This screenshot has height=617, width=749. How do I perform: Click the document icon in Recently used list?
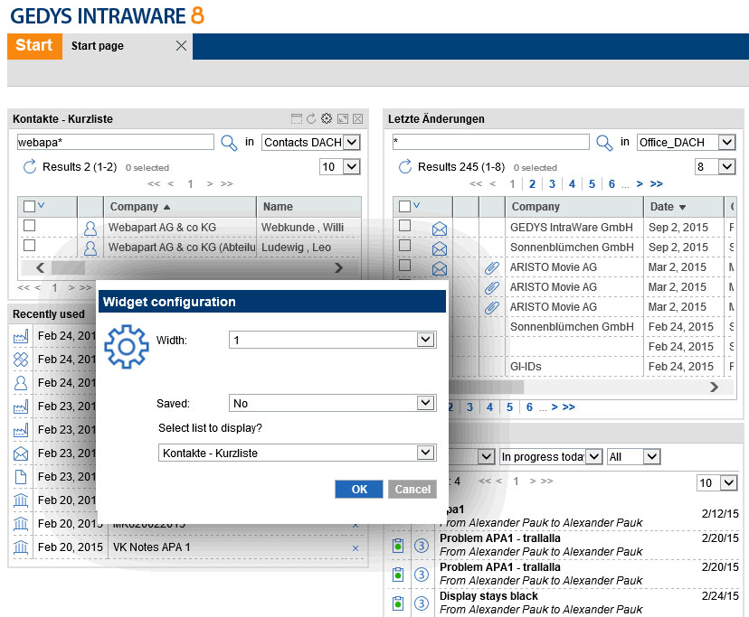coord(21,477)
